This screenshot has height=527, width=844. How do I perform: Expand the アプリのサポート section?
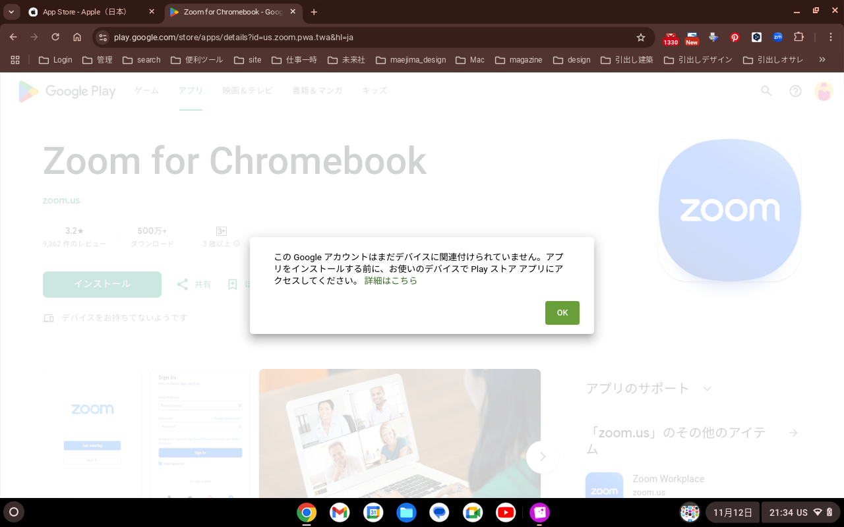tap(707, 389)
